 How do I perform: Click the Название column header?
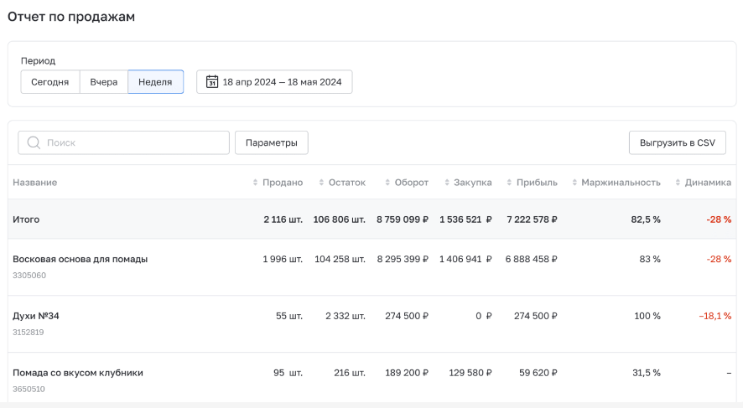[x=35, y=183]
